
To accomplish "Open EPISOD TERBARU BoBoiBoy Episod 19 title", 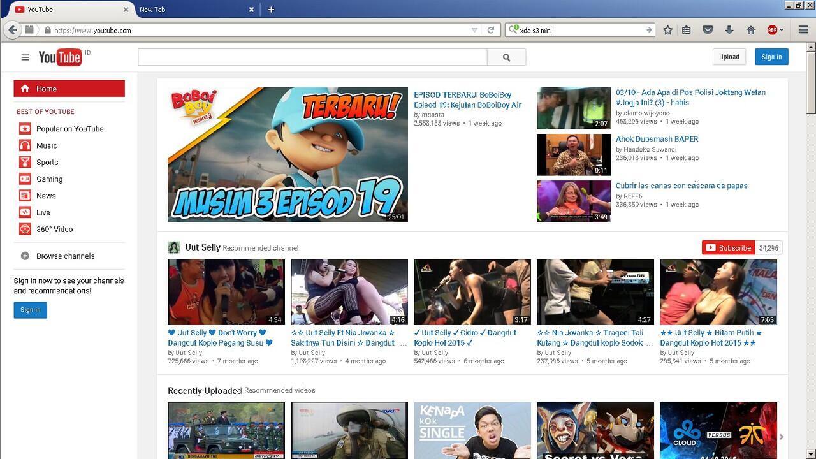I will 467,99.
